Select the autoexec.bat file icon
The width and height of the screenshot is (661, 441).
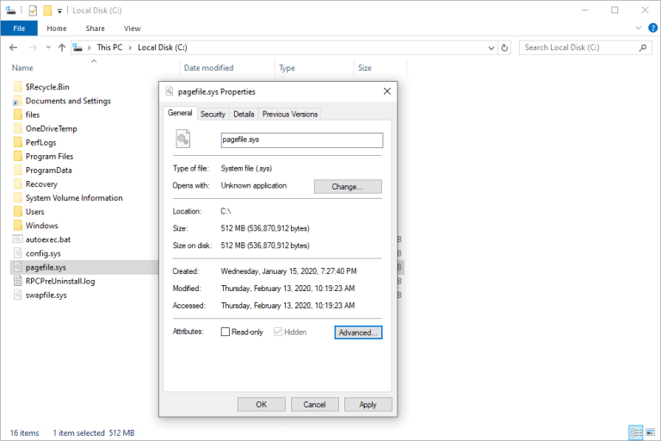[18, 239]
